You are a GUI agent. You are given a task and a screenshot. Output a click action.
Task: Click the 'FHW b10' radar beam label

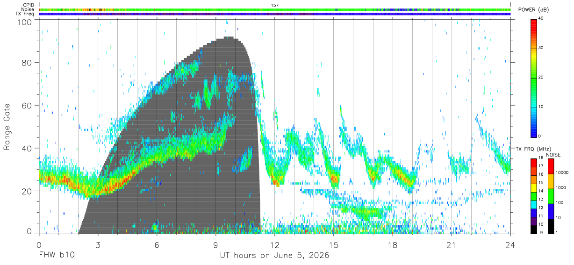tap(56, 256)
